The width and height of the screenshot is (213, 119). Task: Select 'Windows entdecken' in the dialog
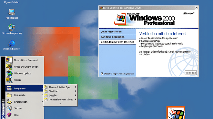coord(117,37)
